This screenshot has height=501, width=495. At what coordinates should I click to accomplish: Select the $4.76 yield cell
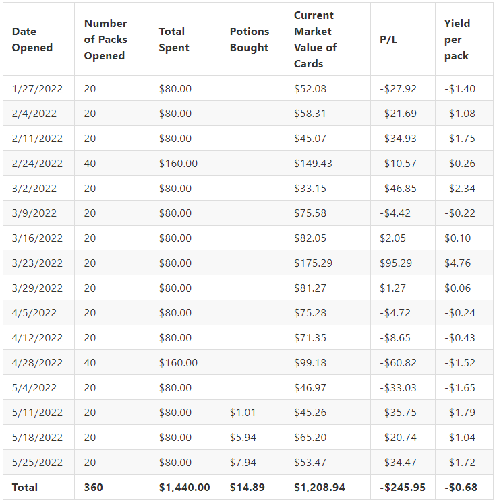[x=457, y=263]
